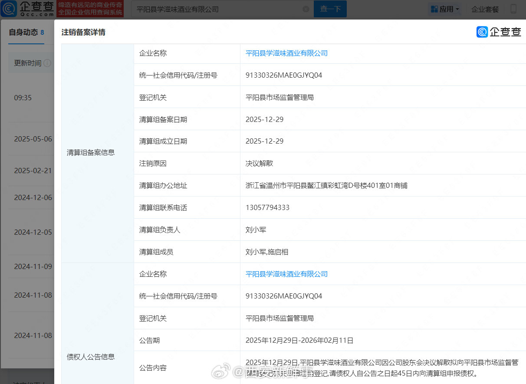Click into the company name search field
The height and width of the screenshot is (384, 526).
(217, 9)
